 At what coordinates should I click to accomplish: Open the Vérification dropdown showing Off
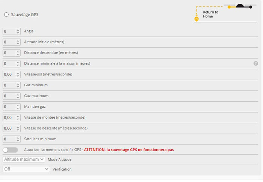tap(26, 169)
